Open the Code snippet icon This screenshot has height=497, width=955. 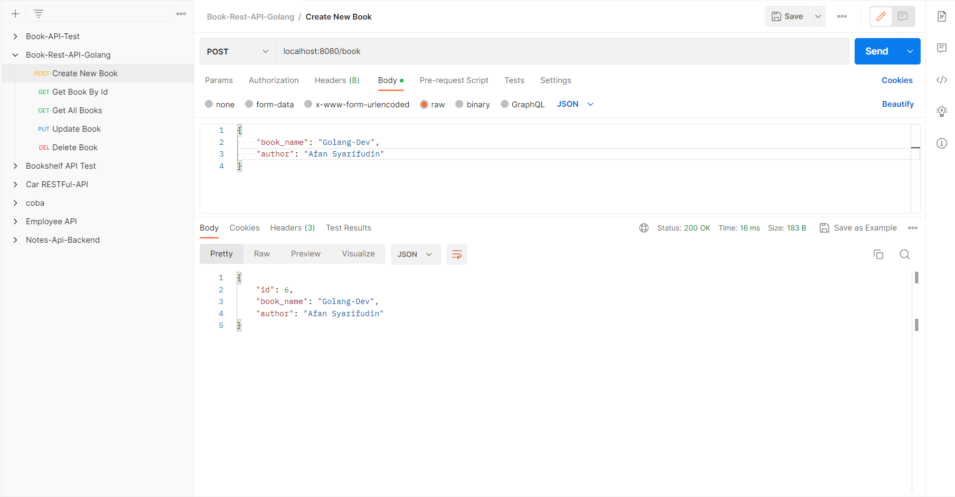coord(941,80)
